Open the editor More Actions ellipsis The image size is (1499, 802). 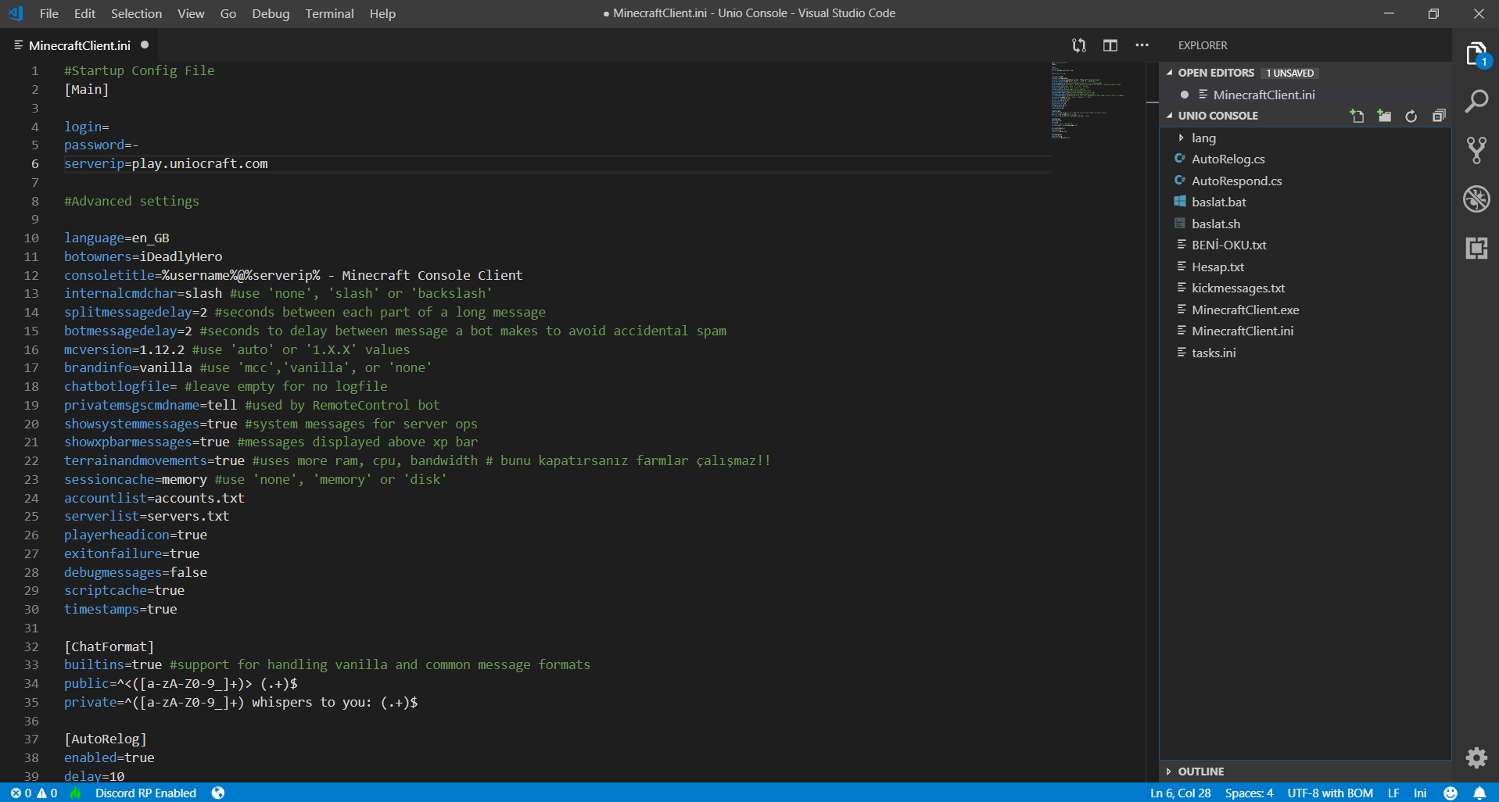click(x=1142, y=45)
